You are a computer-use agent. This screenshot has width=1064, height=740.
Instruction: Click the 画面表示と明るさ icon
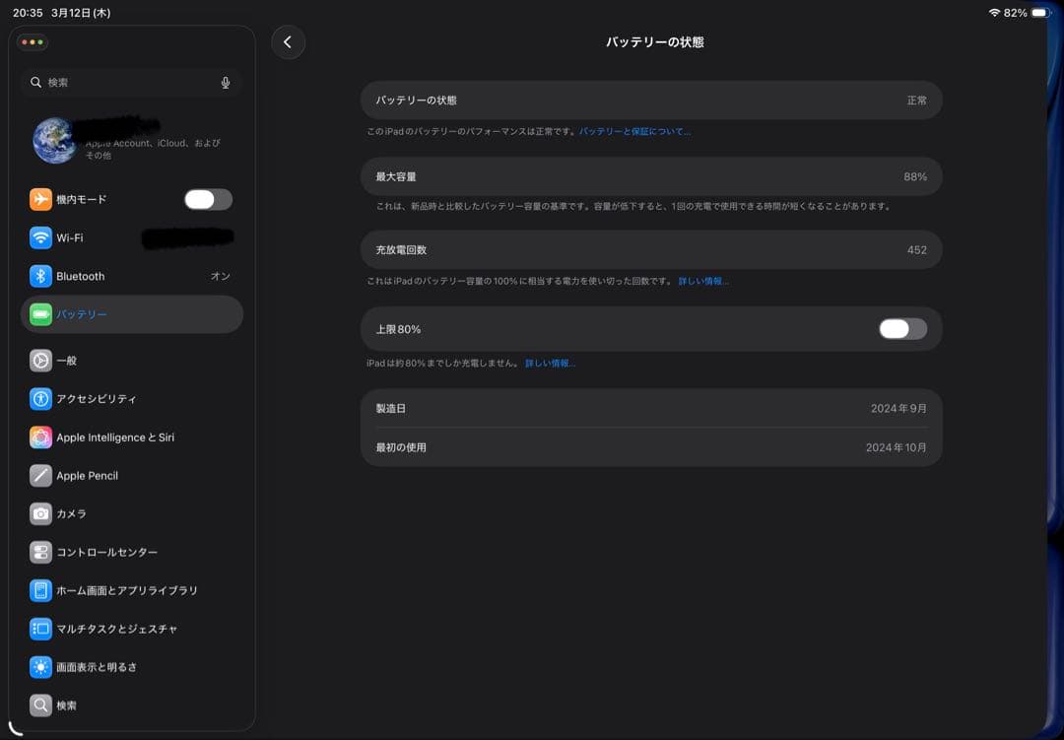(40, 667)
